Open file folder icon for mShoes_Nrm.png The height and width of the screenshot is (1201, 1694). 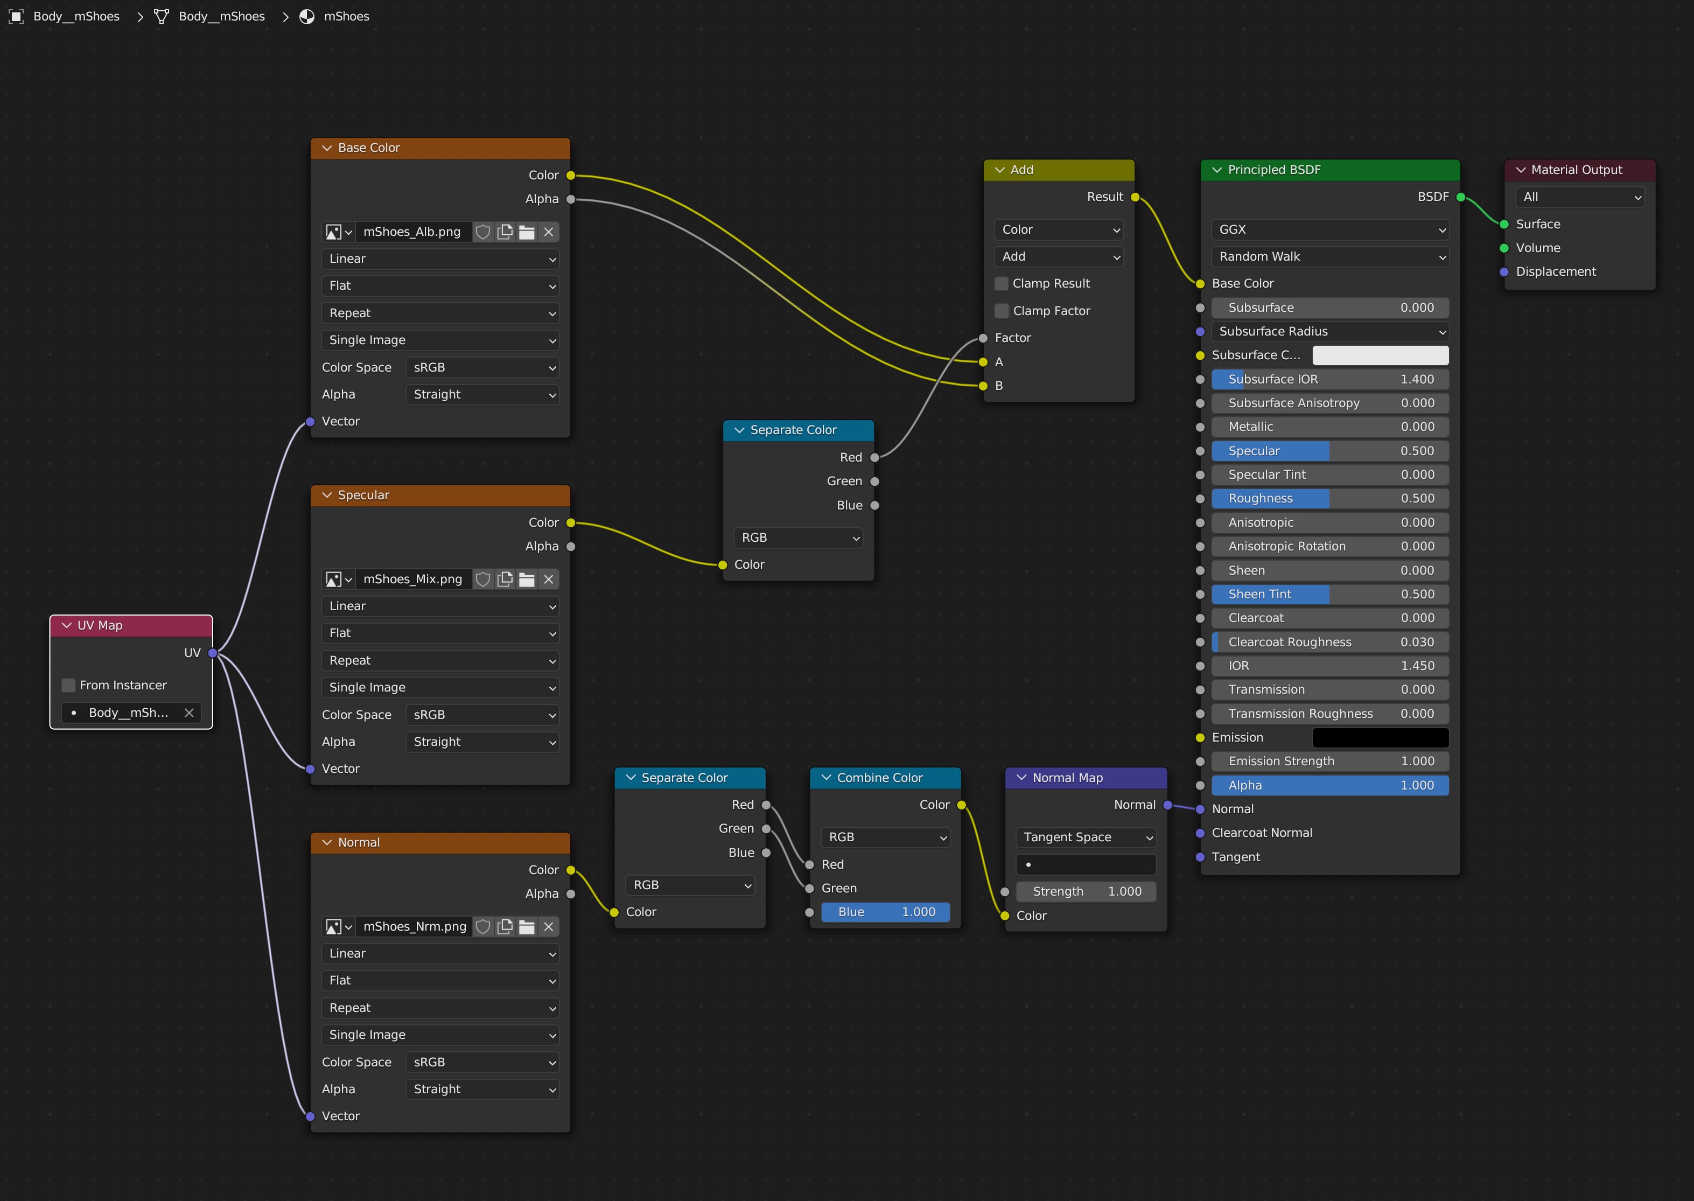[x=527, y=927]
